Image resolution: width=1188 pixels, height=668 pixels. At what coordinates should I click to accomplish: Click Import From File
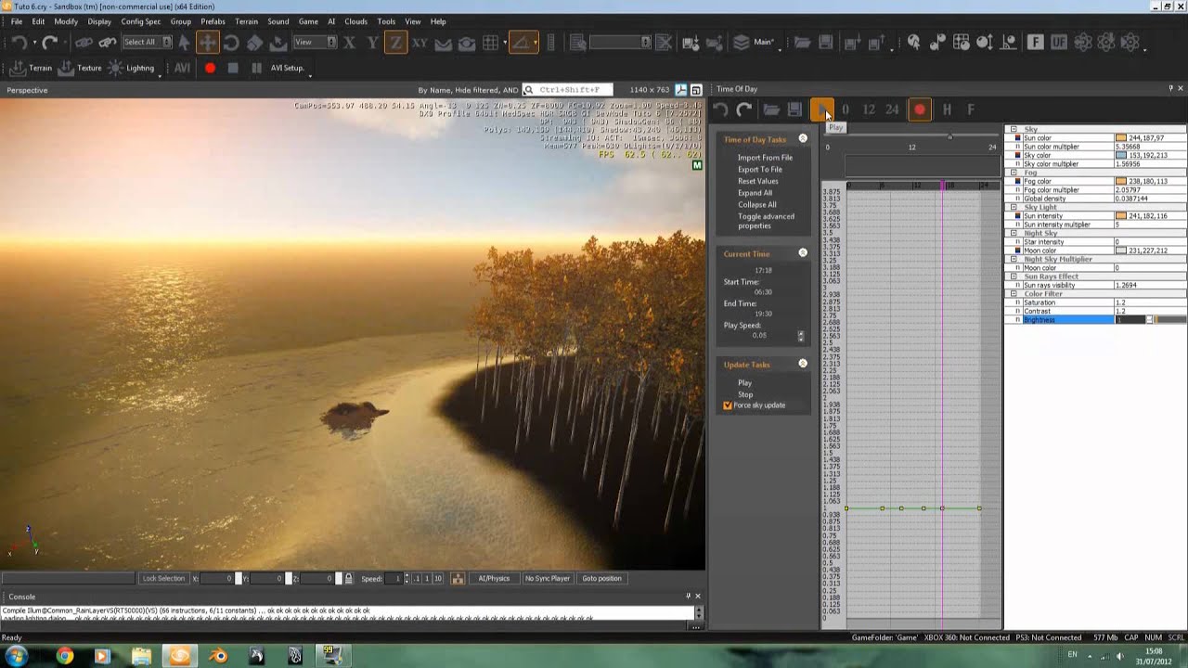[765, 158]
